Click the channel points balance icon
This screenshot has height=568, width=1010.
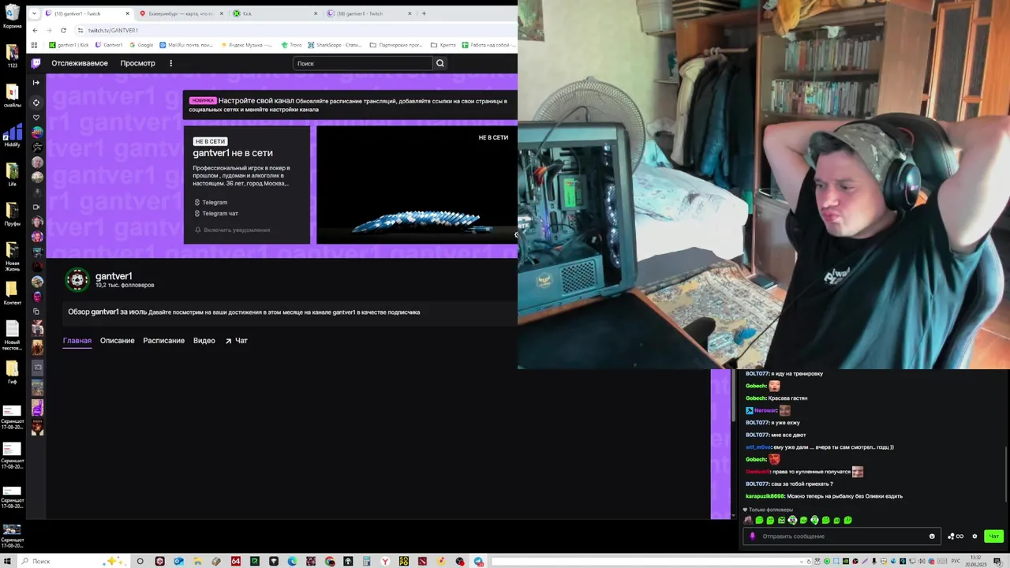coord(956,536)
